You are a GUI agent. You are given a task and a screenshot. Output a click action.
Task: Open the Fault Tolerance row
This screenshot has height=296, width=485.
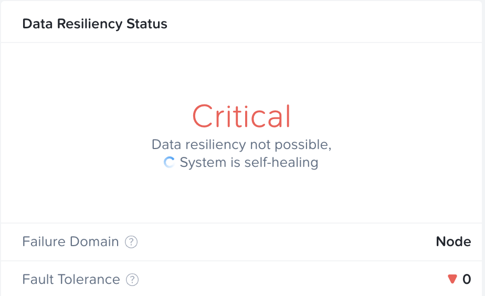[241, 279]
